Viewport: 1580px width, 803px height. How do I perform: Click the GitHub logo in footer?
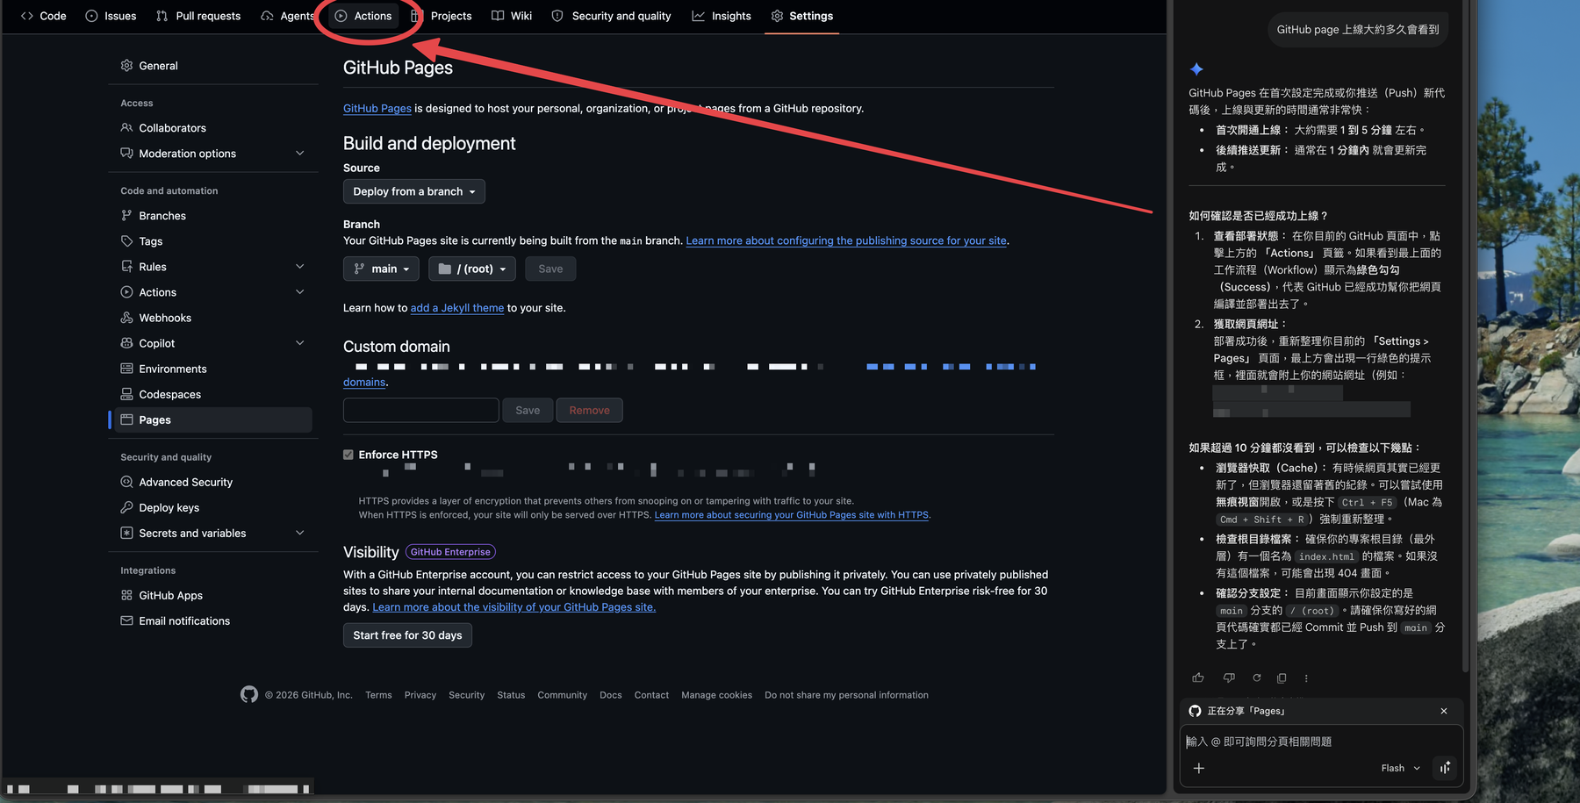coord(249,694)
